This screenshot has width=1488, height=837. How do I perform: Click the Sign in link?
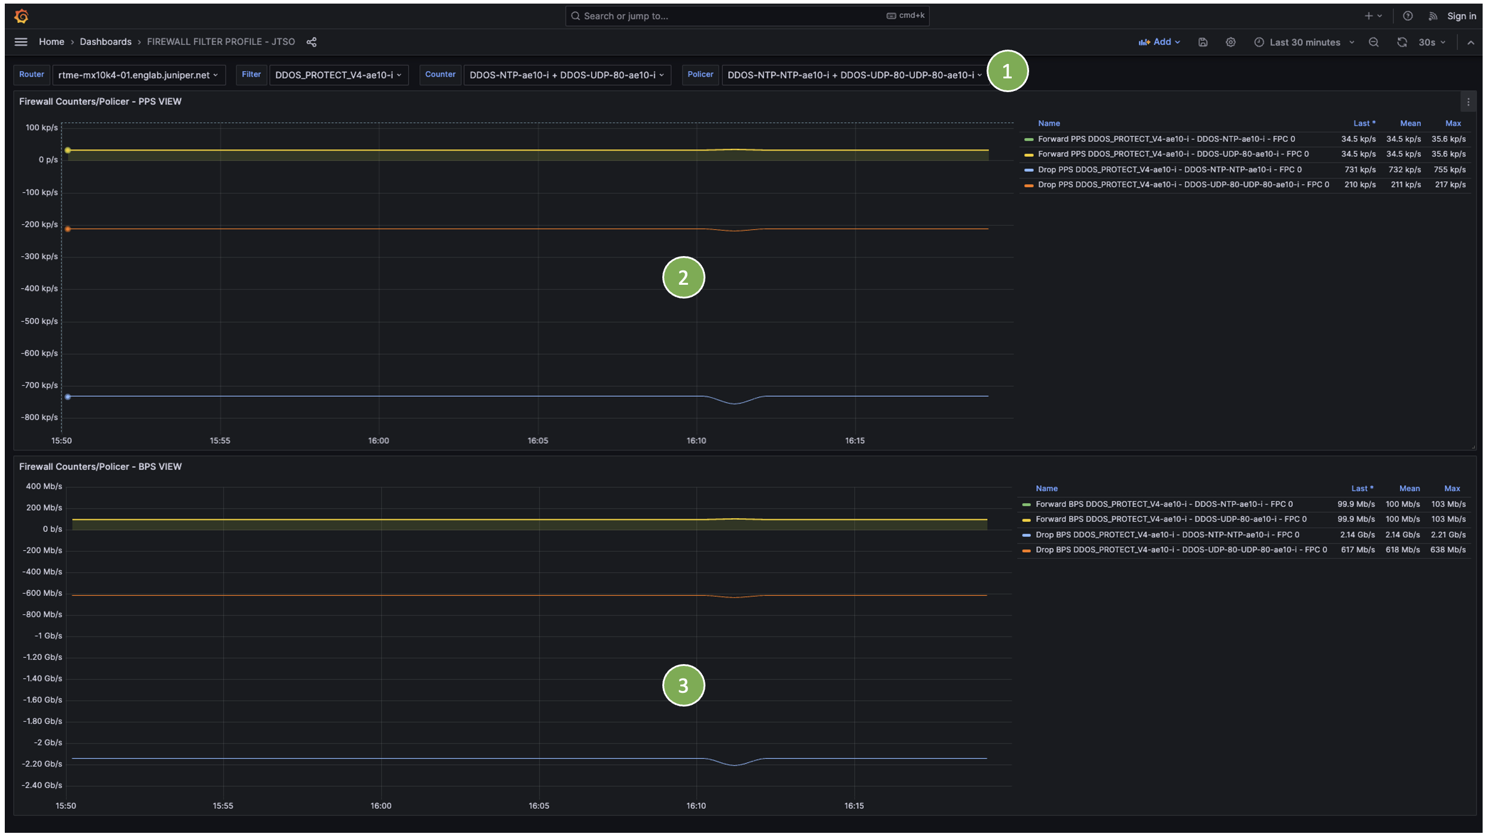pos(1461,16)
